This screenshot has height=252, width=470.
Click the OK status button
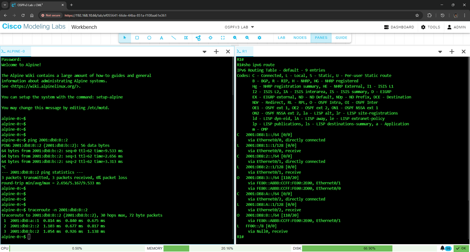[x=460, y=248]
